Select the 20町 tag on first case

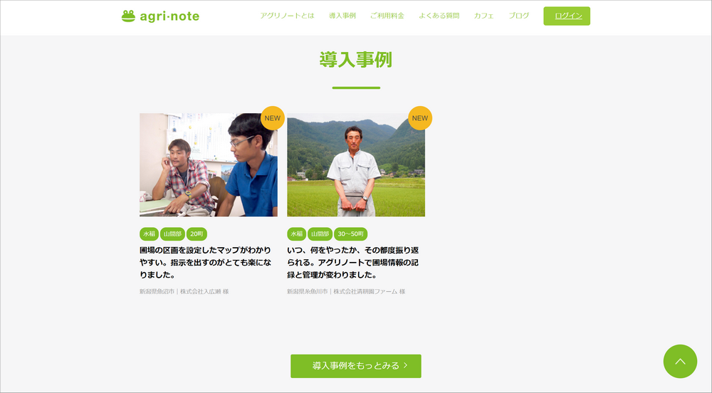[x=197, y=234]
